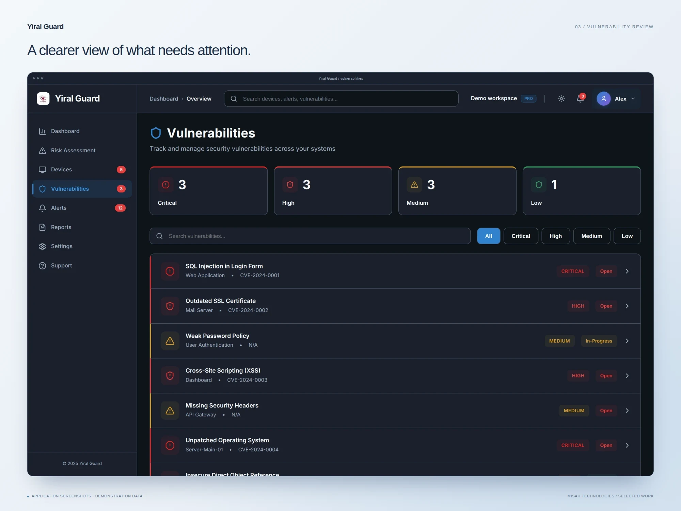Click the Cross-Site Scripting shield icon
This screenshot has width=681, height=511.
pos(170,375)
